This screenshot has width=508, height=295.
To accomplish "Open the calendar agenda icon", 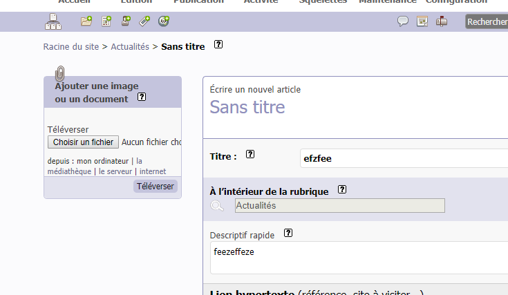I will [x=422, y=21].
